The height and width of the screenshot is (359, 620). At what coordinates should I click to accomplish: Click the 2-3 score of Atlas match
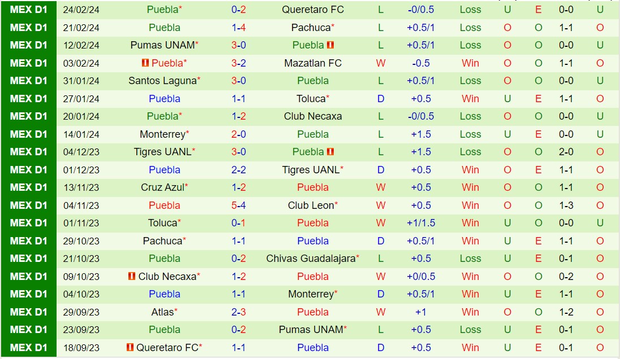[x=239, y=312]
